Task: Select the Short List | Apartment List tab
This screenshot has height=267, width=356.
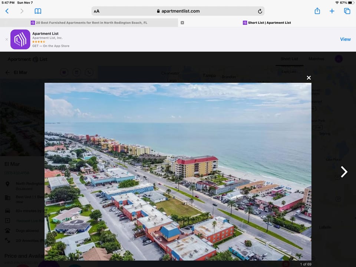Action: (267, 23)
